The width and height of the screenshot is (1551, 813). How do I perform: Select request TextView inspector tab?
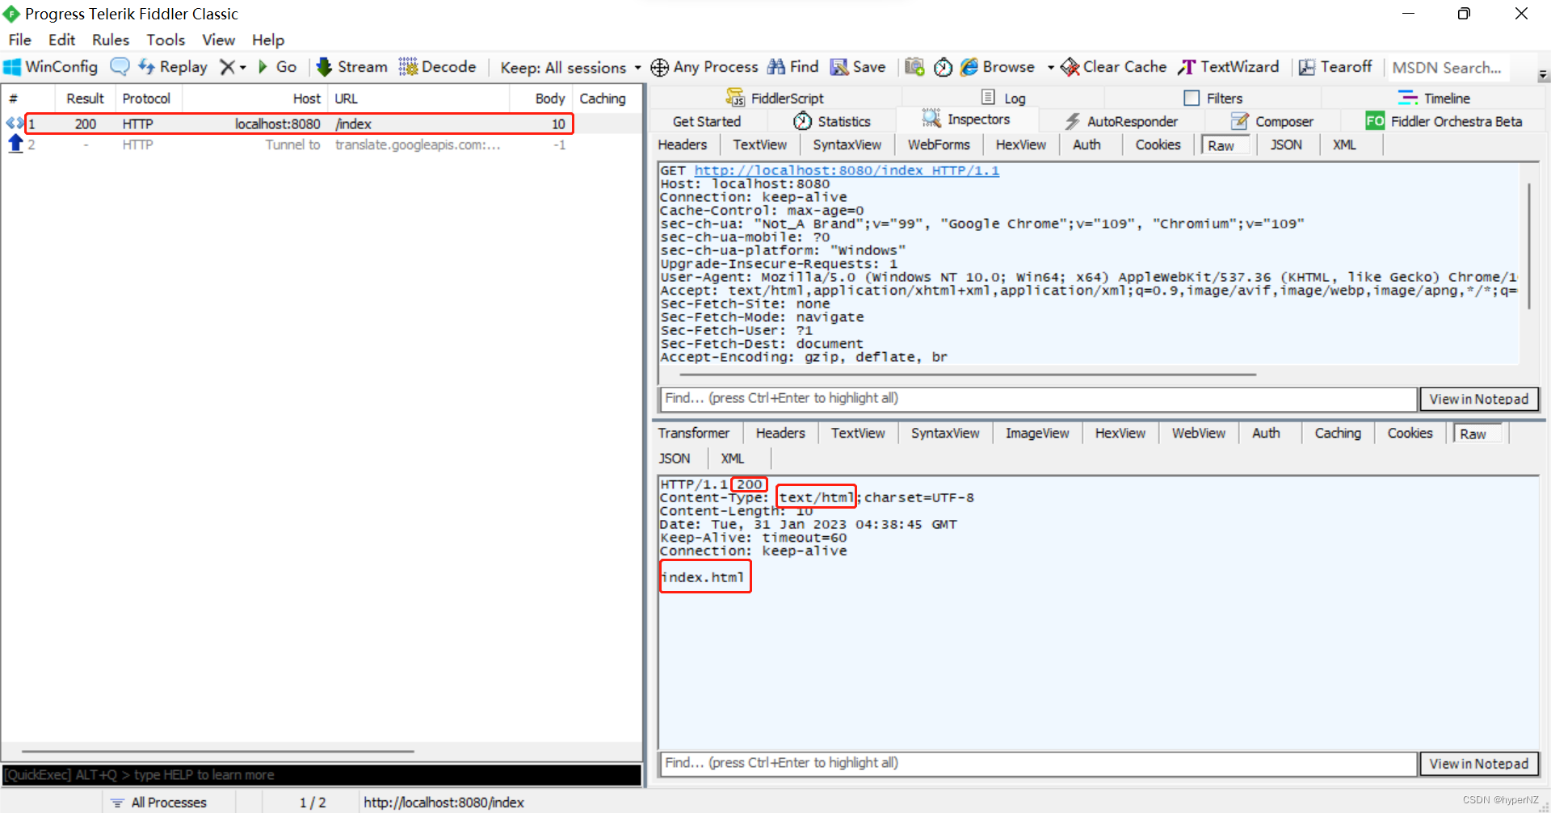click(x=759, y=145)
